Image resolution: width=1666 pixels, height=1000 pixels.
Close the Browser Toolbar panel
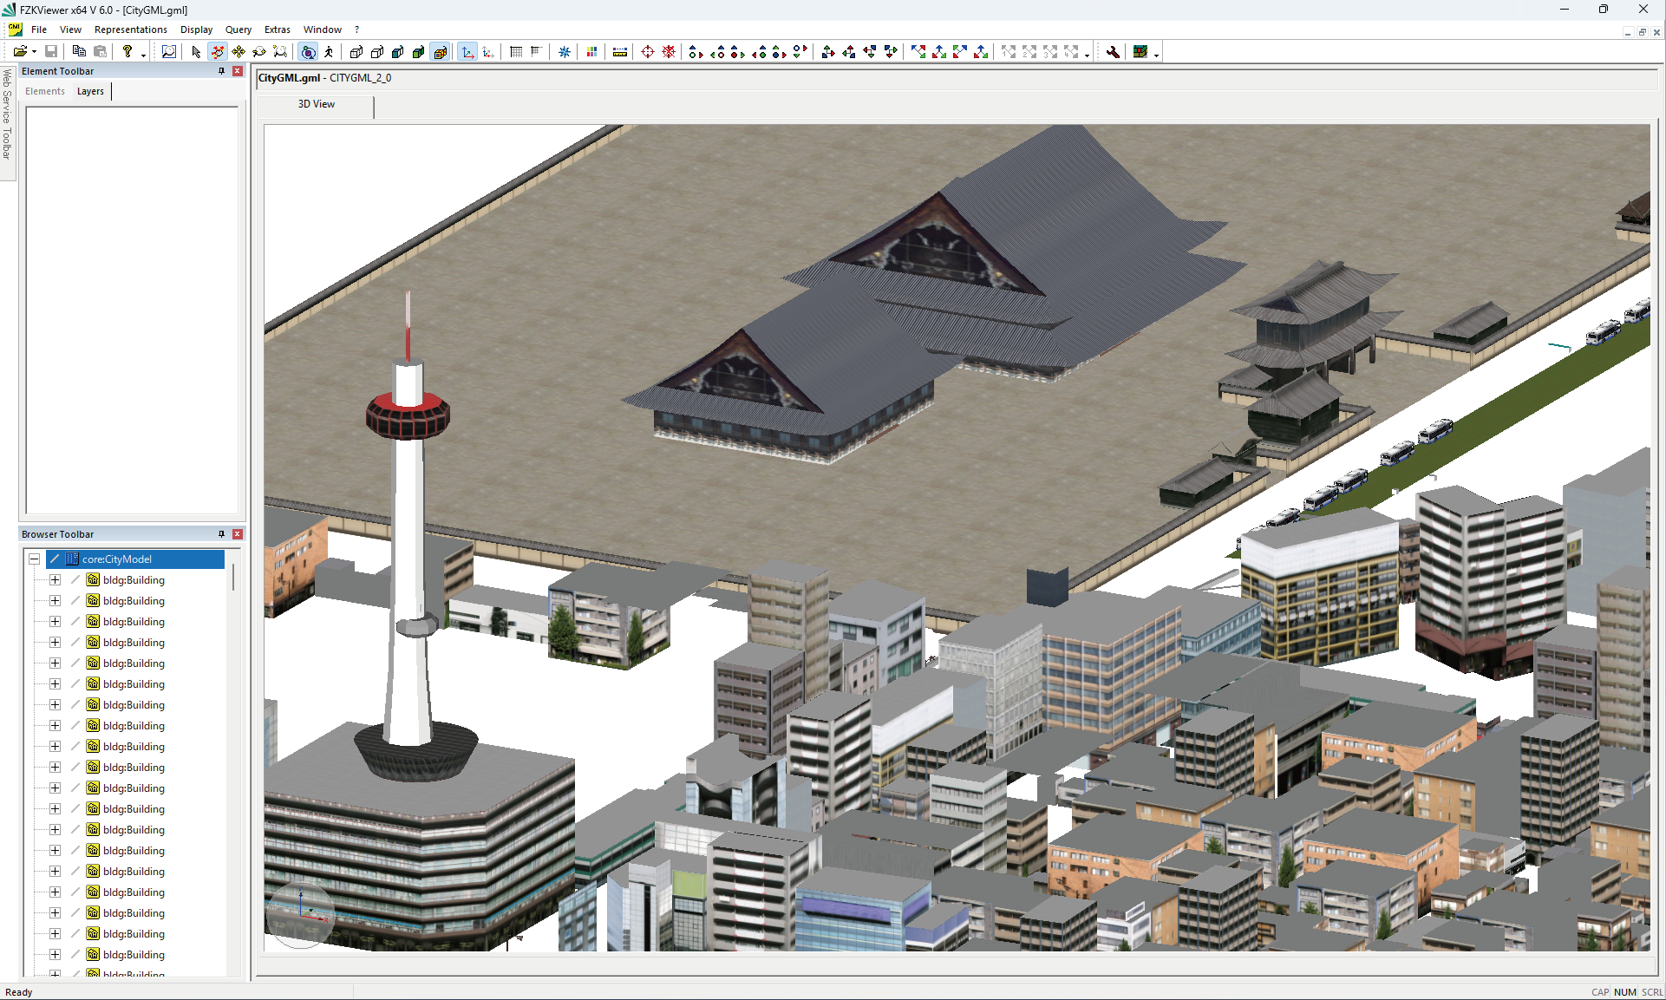238,534
